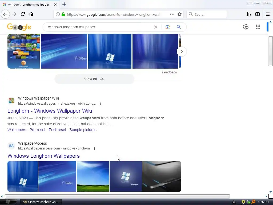Open the Sample pictures sitelink
The image size is (273, 205).
[83, 130]
